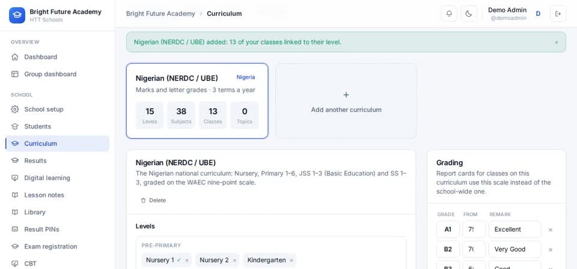This screenshot has height=269, width=577.
Task: Open Digital learning section
Action: coord(58,178)
